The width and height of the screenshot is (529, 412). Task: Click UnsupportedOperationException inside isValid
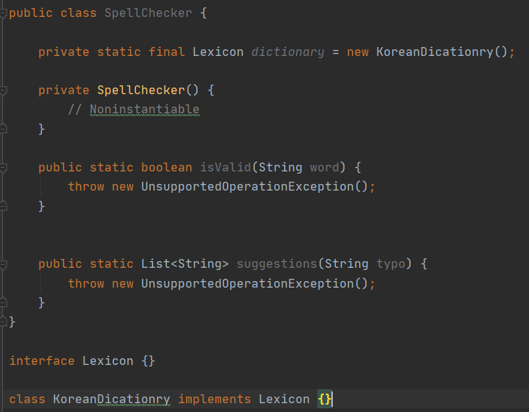point(248,186)
